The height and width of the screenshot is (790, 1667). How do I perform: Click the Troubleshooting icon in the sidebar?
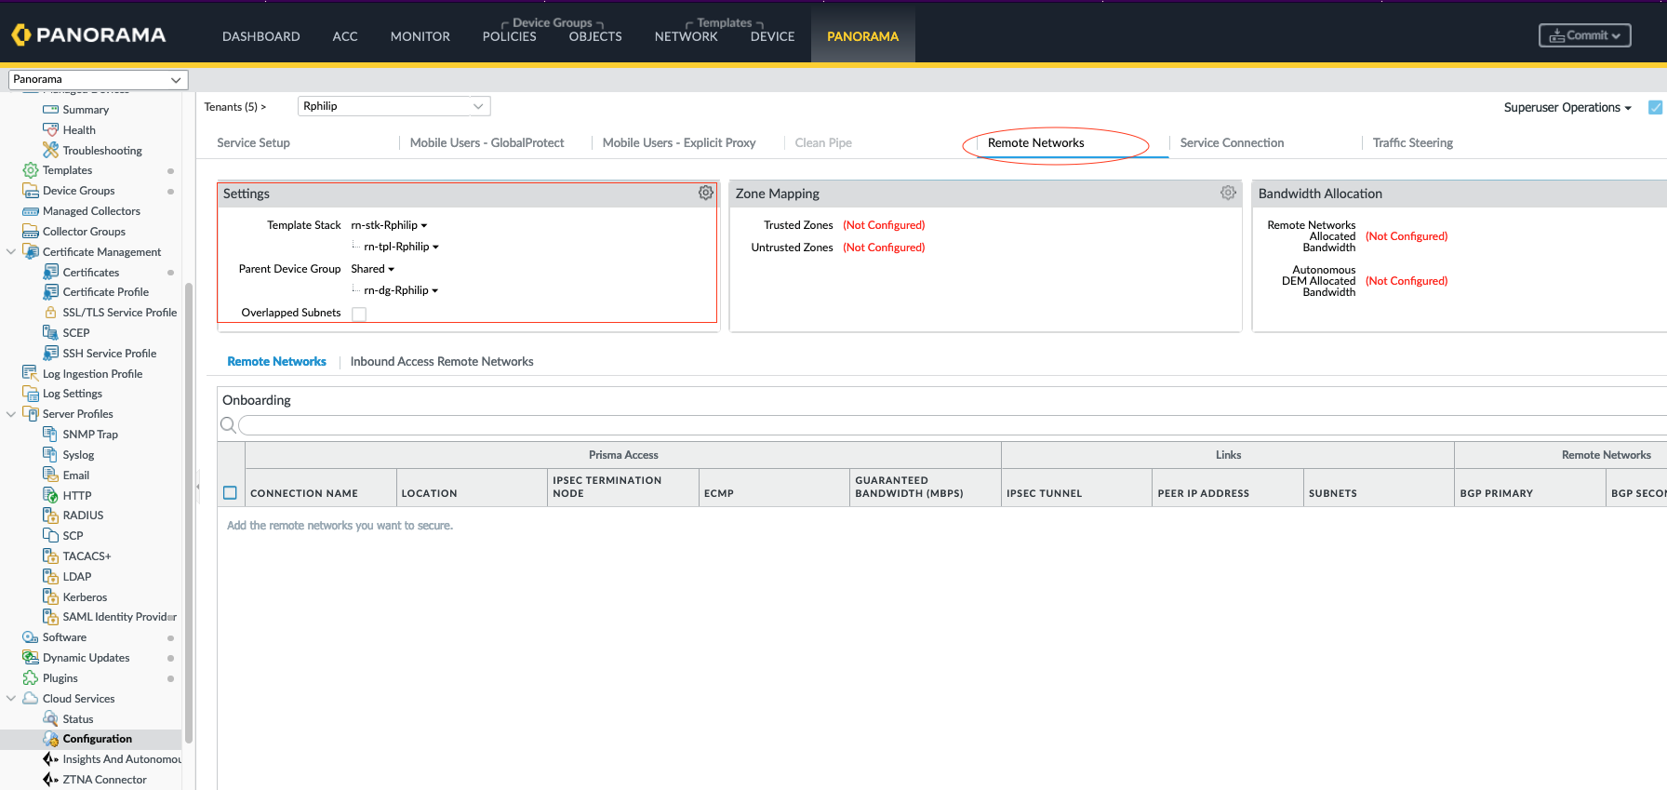pos(51,150)
